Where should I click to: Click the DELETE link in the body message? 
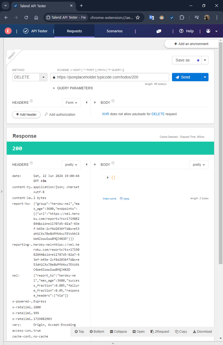[x=158, y=114]
